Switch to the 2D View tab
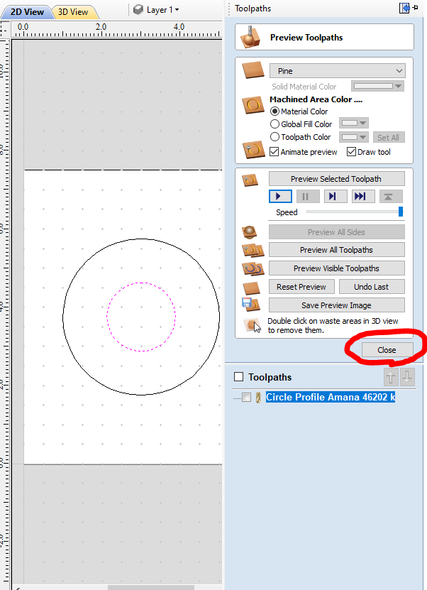 point(27,12)
